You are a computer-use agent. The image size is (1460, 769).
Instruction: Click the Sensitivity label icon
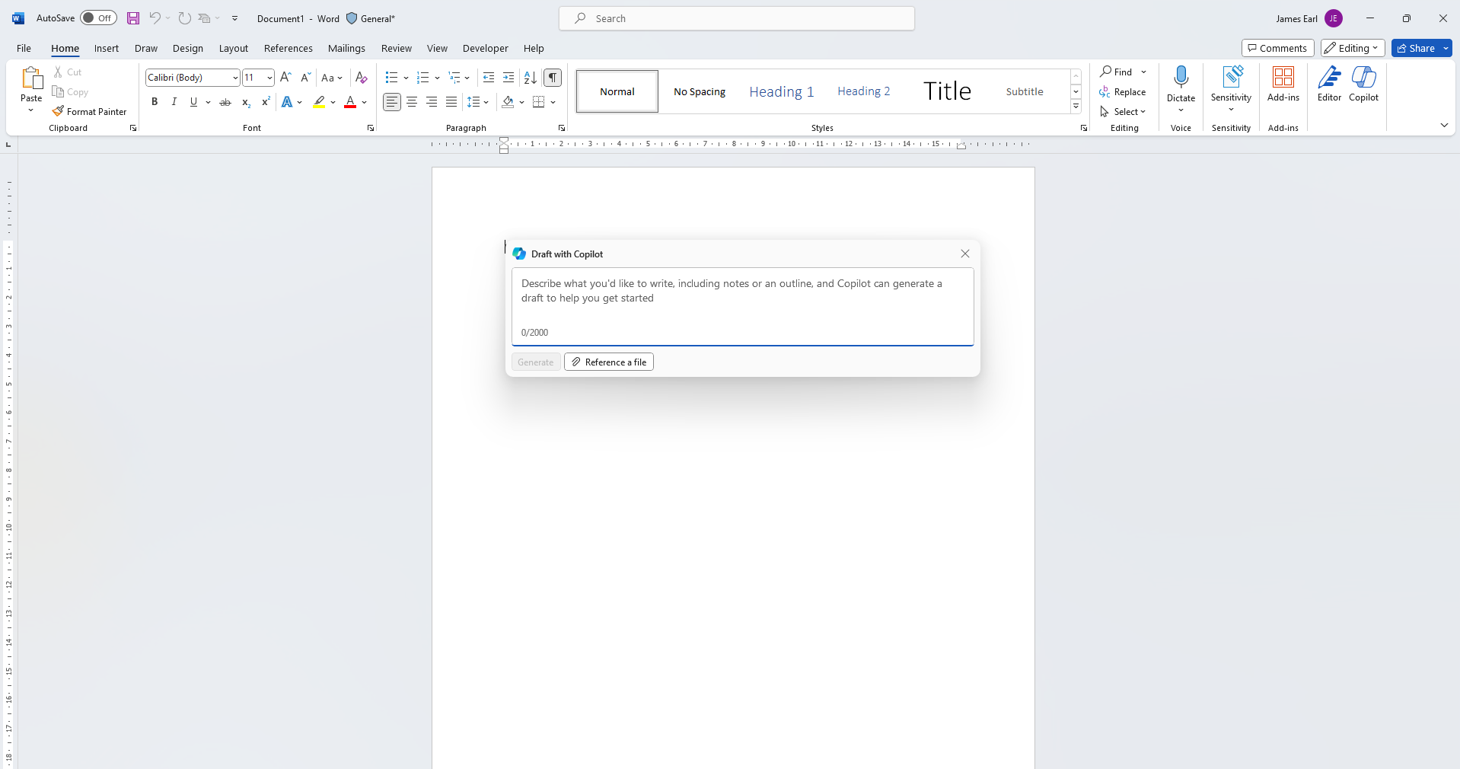click(x=1232, y=77)
